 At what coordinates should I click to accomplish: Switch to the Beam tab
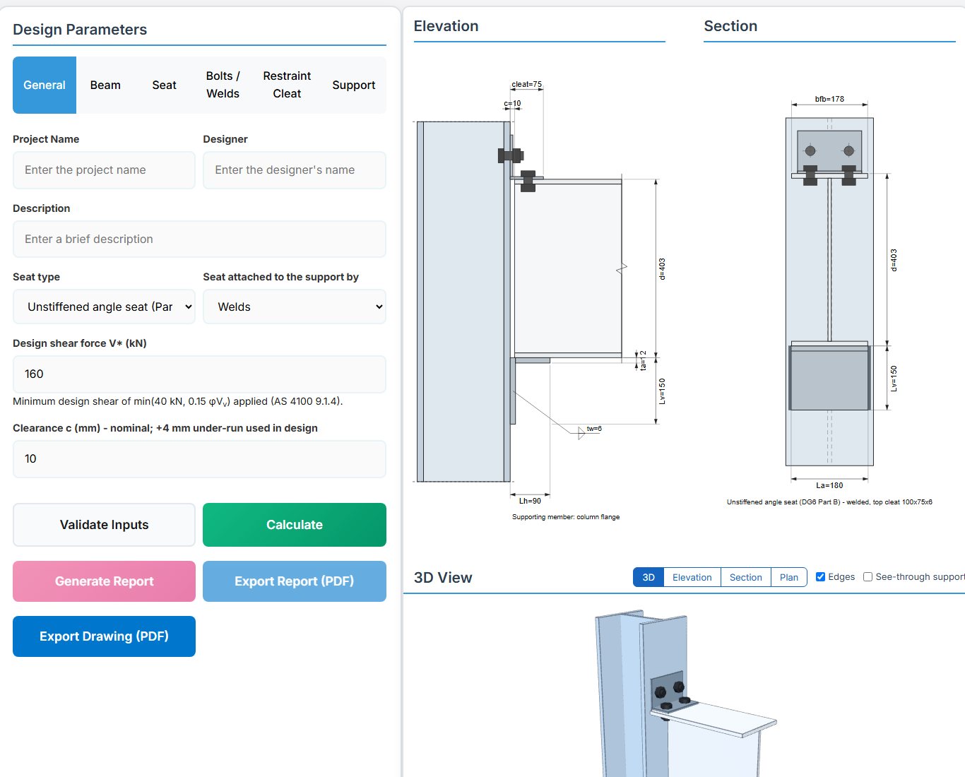(x=105, y=85)
